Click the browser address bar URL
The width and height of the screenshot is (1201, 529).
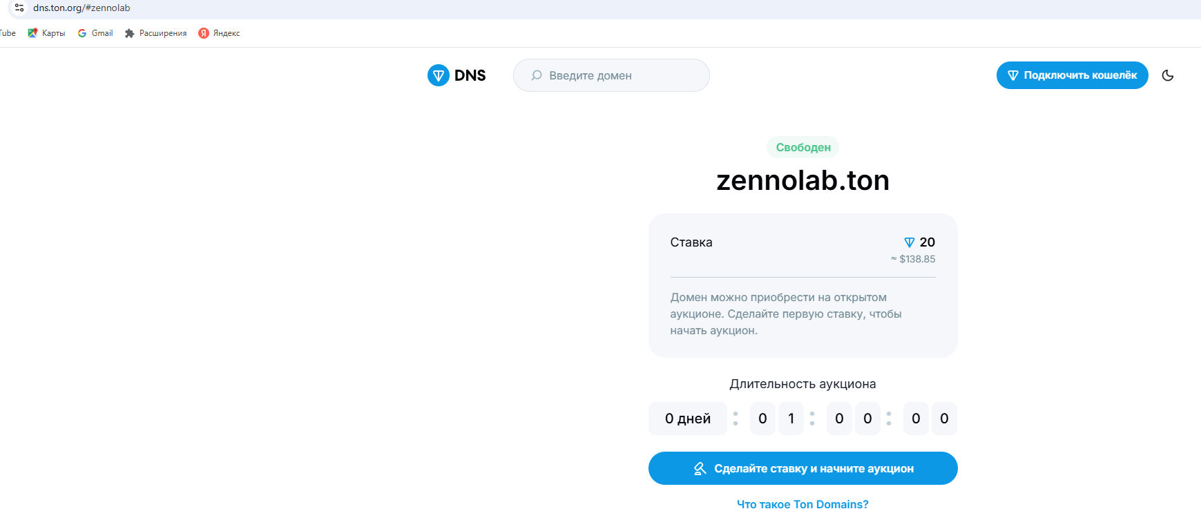pos(81,8)
